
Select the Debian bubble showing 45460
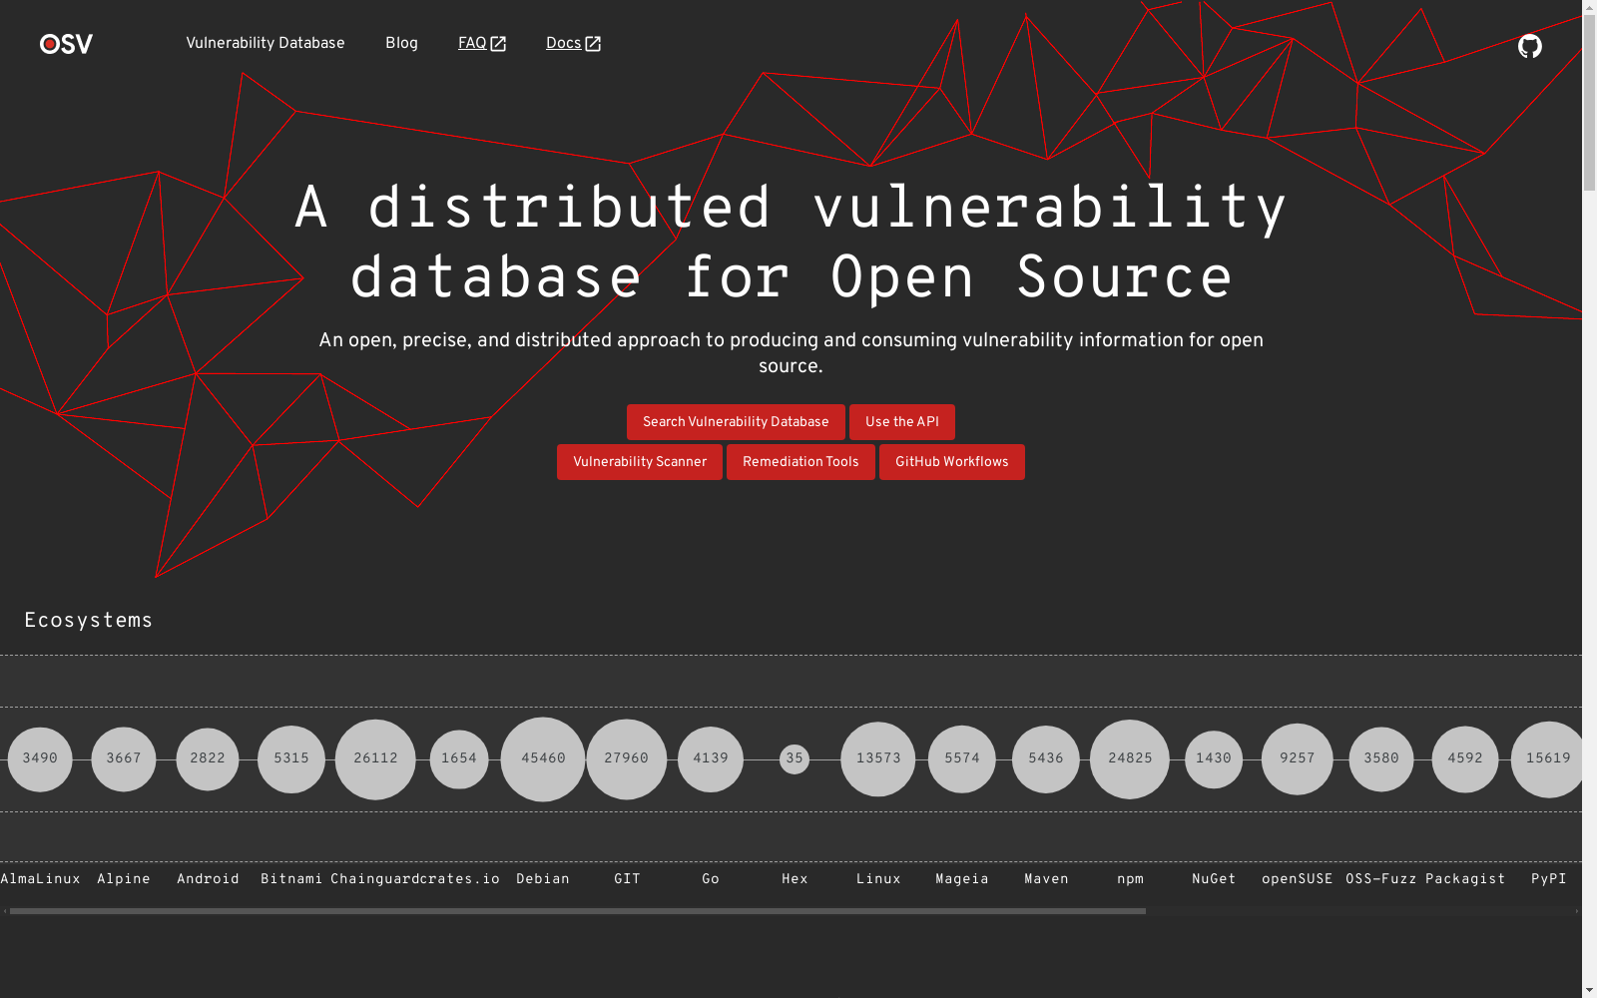tap(543, 759)
